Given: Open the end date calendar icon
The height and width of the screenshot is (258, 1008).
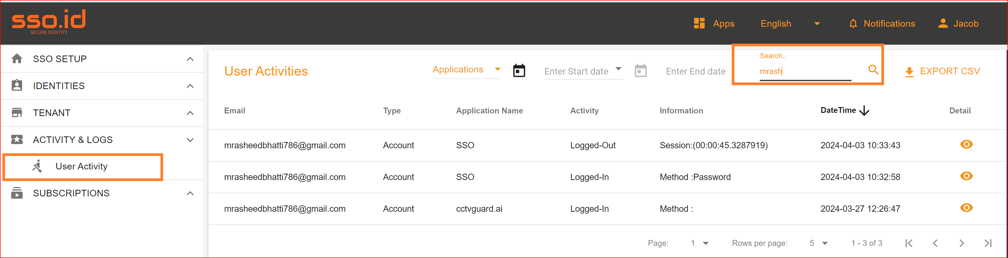Looking at the screenshot, I should click(641, 71).
